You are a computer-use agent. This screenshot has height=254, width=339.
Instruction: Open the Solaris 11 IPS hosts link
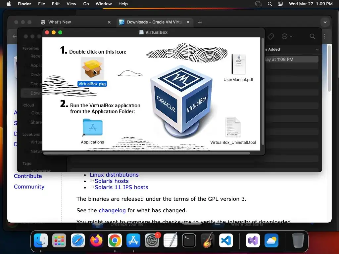(121, 187)
